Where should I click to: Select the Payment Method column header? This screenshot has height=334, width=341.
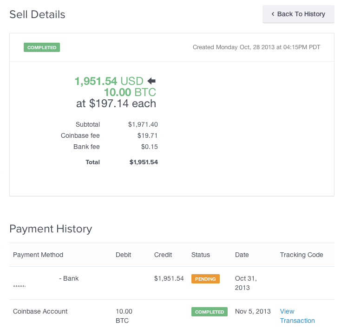pyautogui.click(x=38, y=255)
